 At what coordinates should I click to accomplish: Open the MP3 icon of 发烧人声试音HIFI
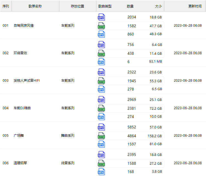(x=101, y=72)
